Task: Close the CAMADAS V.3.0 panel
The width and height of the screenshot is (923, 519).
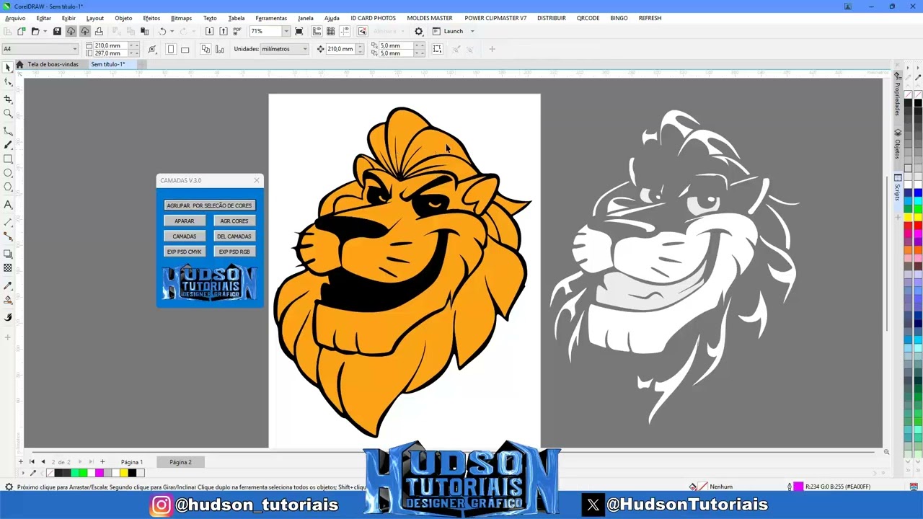Action: pyautogui.click(x=257, y=180)
